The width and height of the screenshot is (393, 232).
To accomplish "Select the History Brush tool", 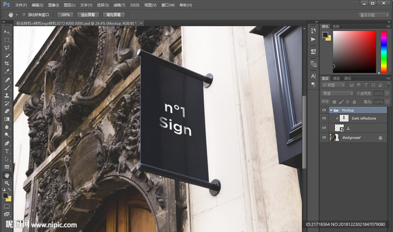I will (7, 103).
